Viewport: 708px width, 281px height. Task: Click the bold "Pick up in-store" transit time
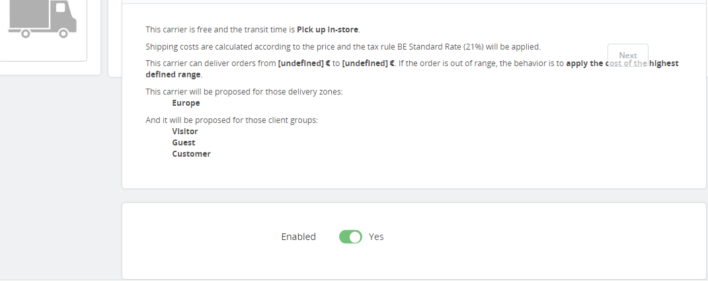(x=328, y=30)
